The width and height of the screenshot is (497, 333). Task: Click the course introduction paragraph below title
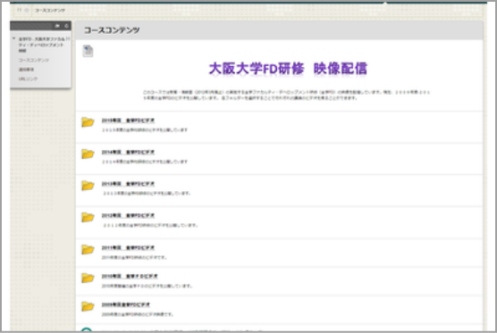tap(286, 95)
